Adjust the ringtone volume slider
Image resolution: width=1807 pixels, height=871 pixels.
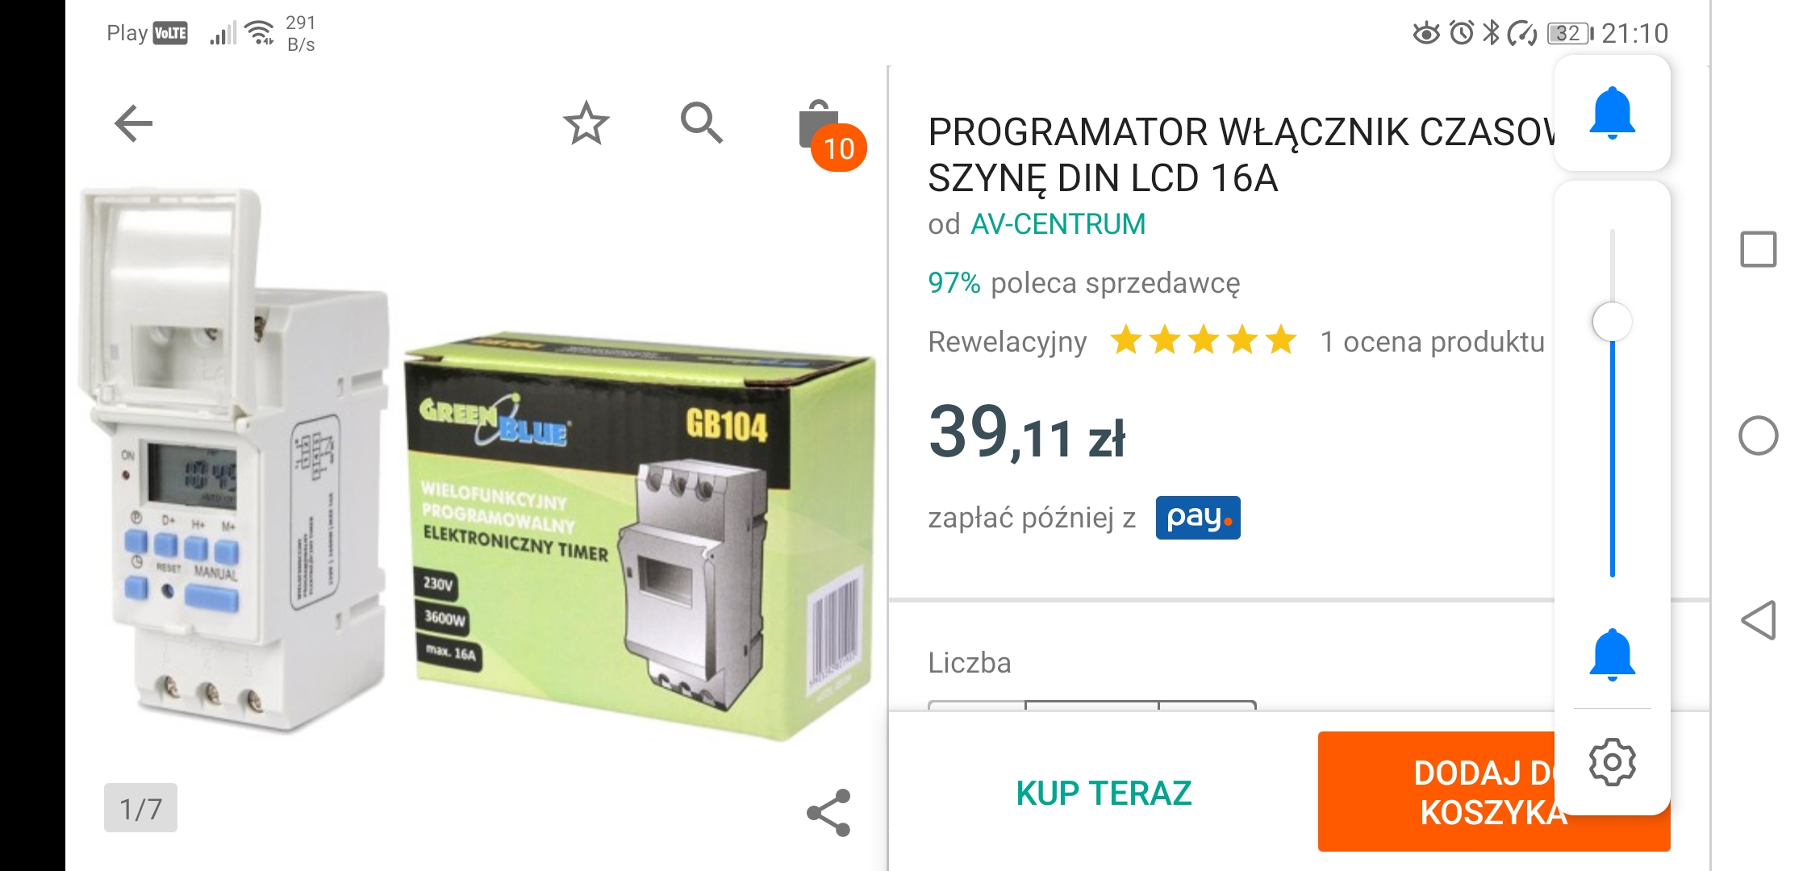pos(1612,402)
